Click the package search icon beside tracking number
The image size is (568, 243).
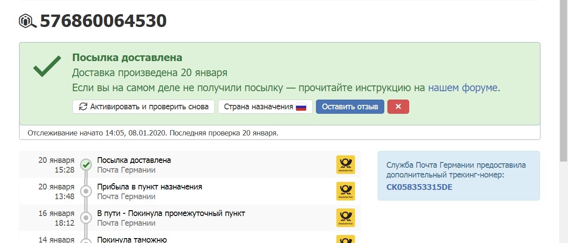point(28,21)
